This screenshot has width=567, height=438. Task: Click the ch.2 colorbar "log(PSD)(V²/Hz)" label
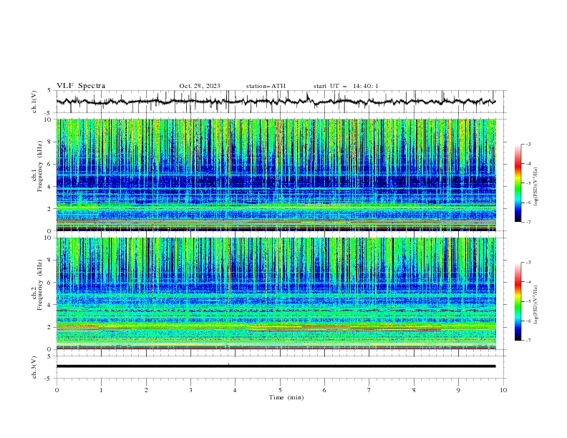[536, 304]
